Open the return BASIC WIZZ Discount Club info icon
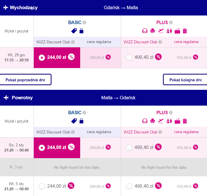The height and width of the screenshot is (196, 207). 73,132
